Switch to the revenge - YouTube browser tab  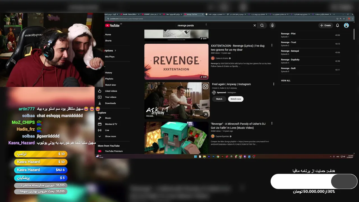point(194,14)
